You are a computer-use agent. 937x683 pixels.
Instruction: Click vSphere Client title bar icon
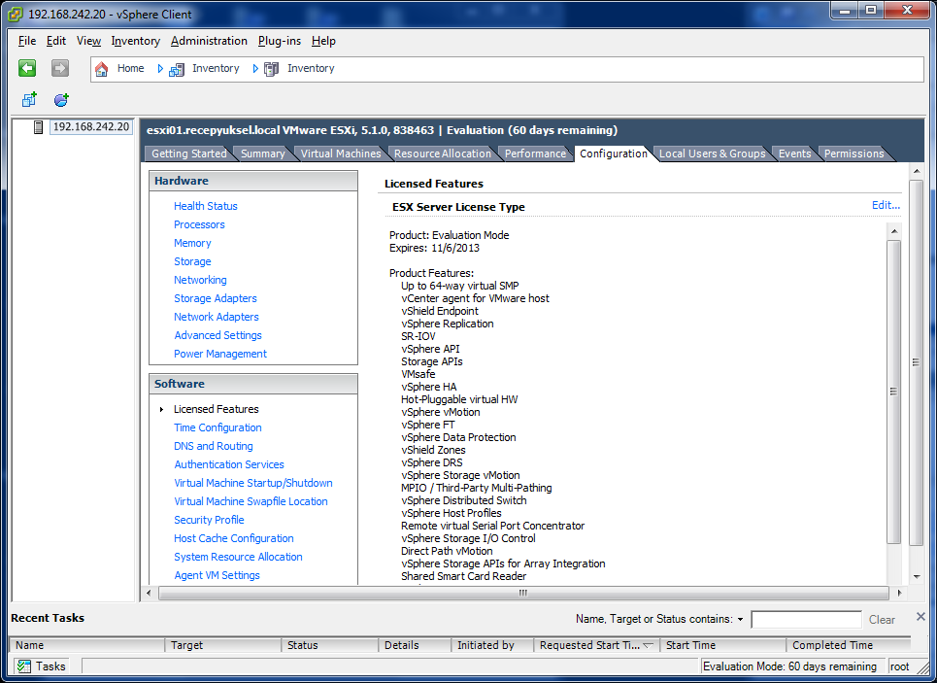[x=16, y=14]
